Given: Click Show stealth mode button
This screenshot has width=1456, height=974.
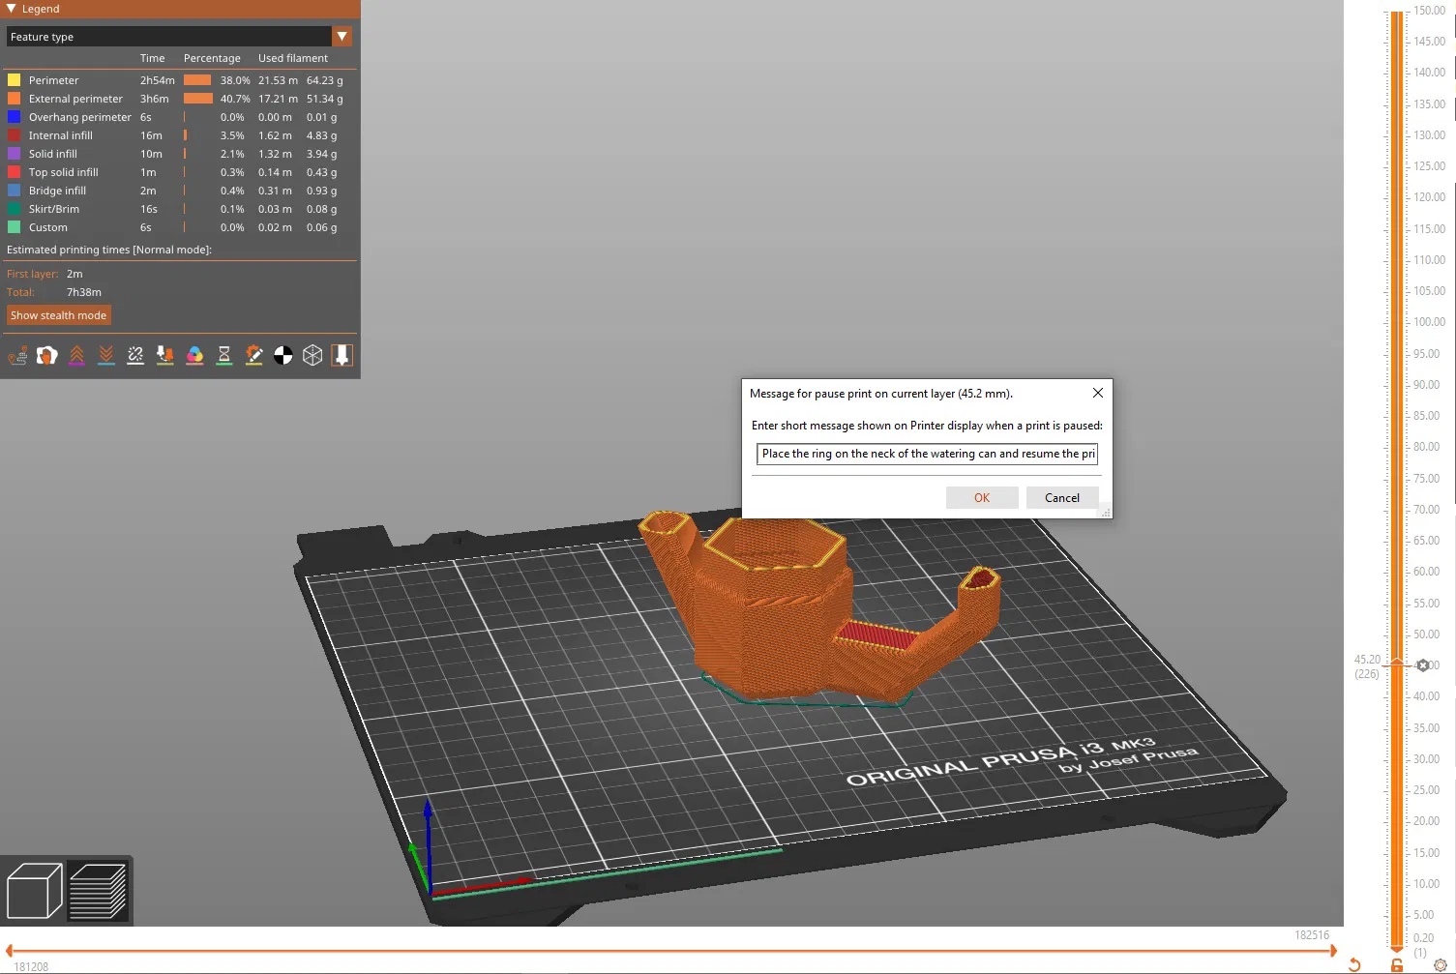Looking at the screenshot, I should coord(59,315).
